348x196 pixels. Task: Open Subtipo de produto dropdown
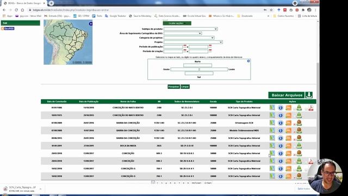pos(191,29)
